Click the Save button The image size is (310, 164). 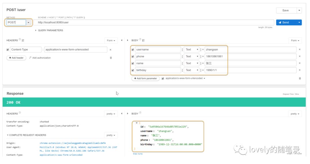coord(286,10)
